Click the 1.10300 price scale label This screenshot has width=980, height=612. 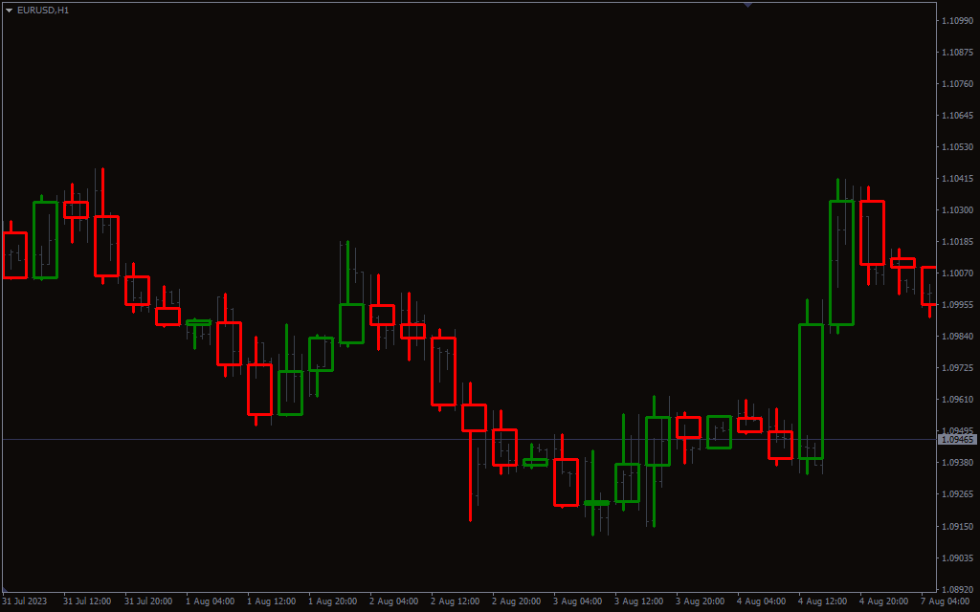pos(957,210)
